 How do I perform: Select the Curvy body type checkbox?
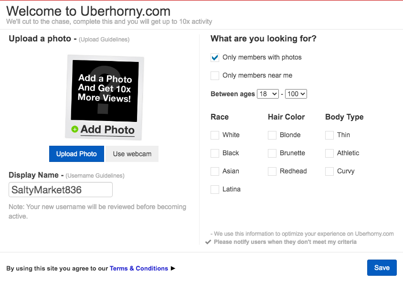coord(329,171)
